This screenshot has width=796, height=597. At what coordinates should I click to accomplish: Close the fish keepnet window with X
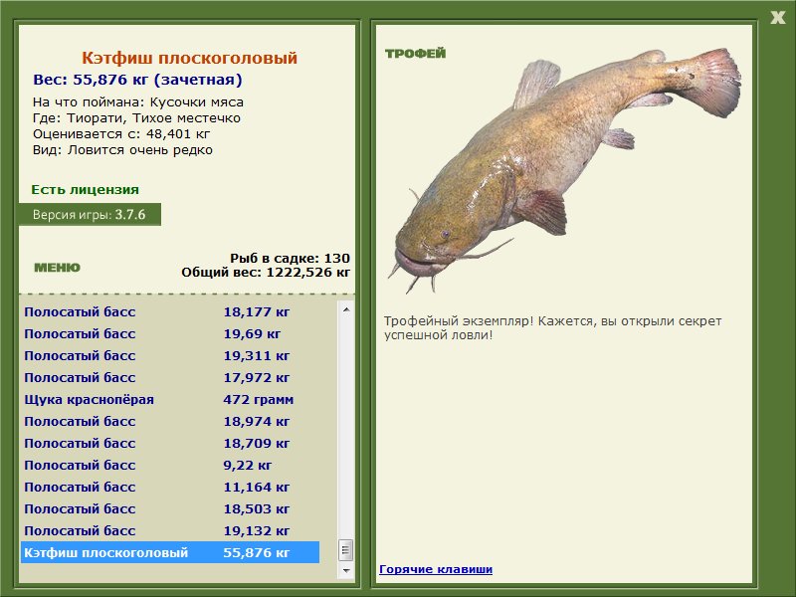[x=777, y=18]
